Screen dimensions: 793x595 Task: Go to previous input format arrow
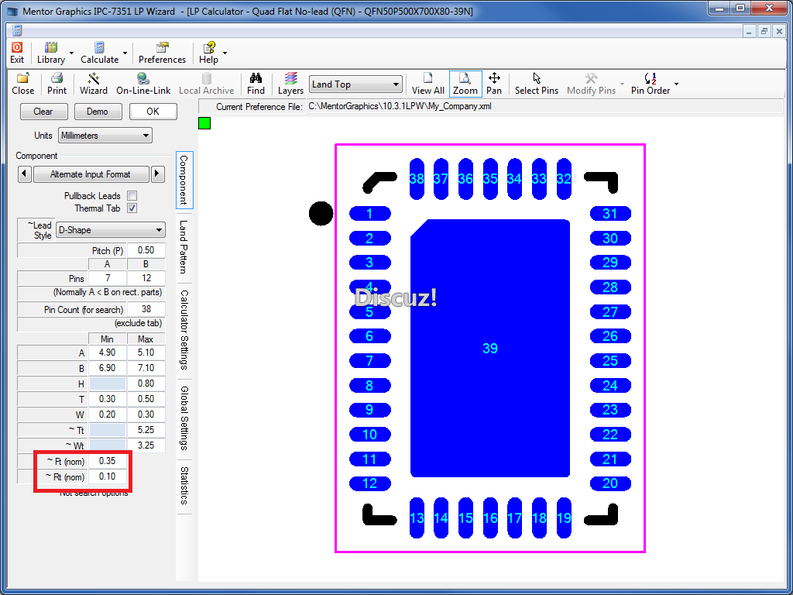[x=24, y=174]
